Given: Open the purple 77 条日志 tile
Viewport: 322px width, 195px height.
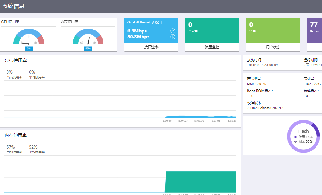Looking at the screenshot, I should (314, 30).
